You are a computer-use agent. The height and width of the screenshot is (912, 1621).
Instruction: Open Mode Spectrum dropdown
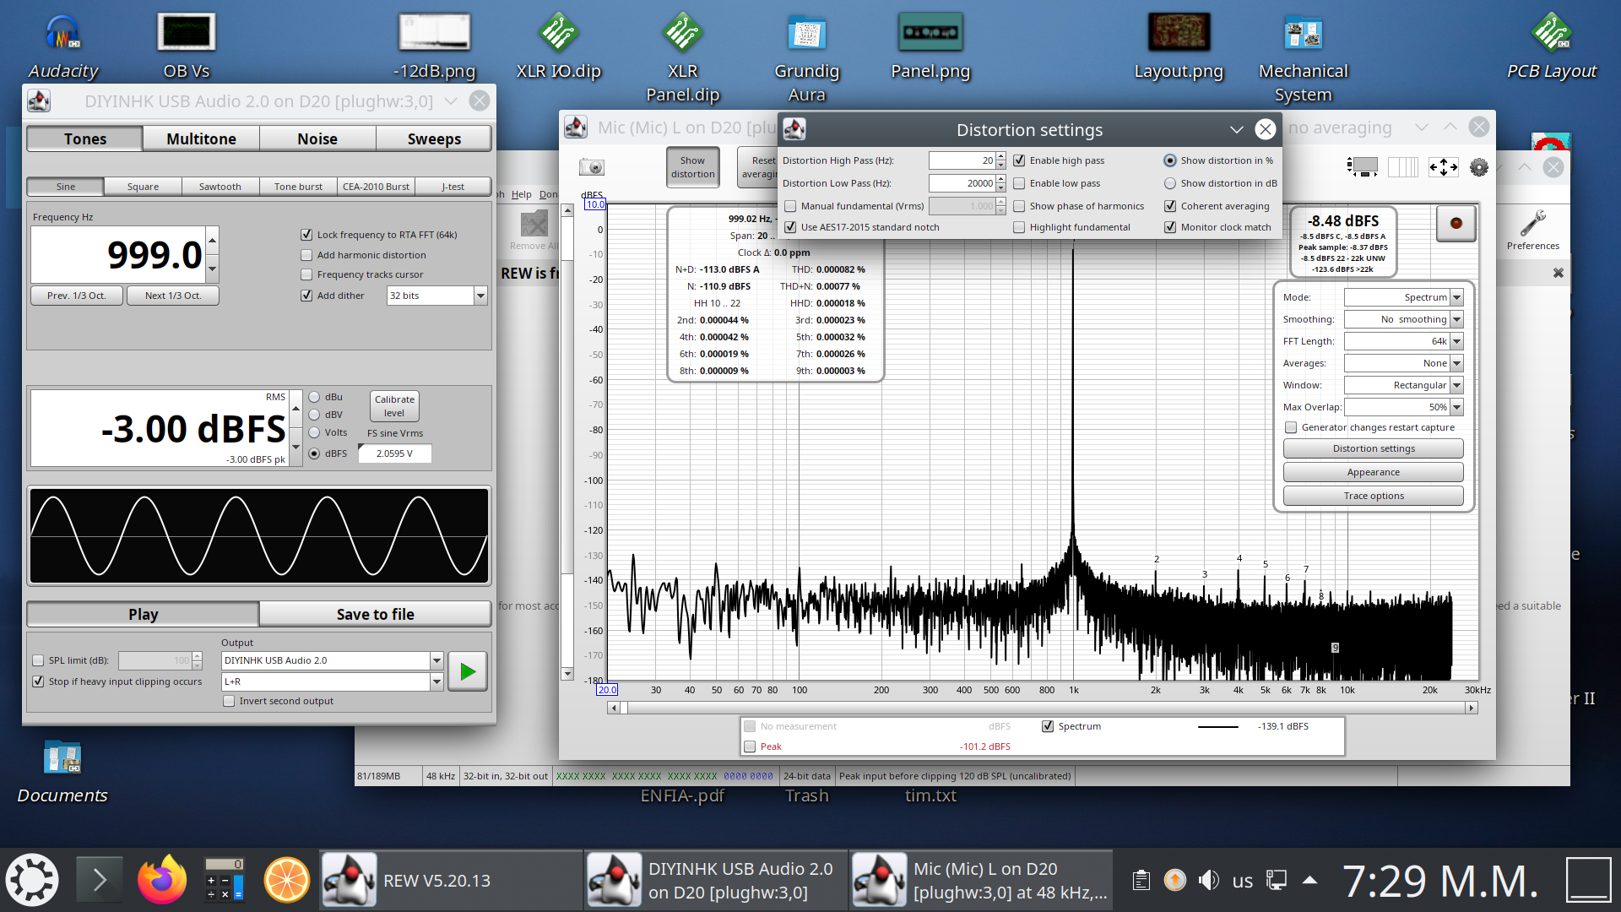coord(1403,297)
